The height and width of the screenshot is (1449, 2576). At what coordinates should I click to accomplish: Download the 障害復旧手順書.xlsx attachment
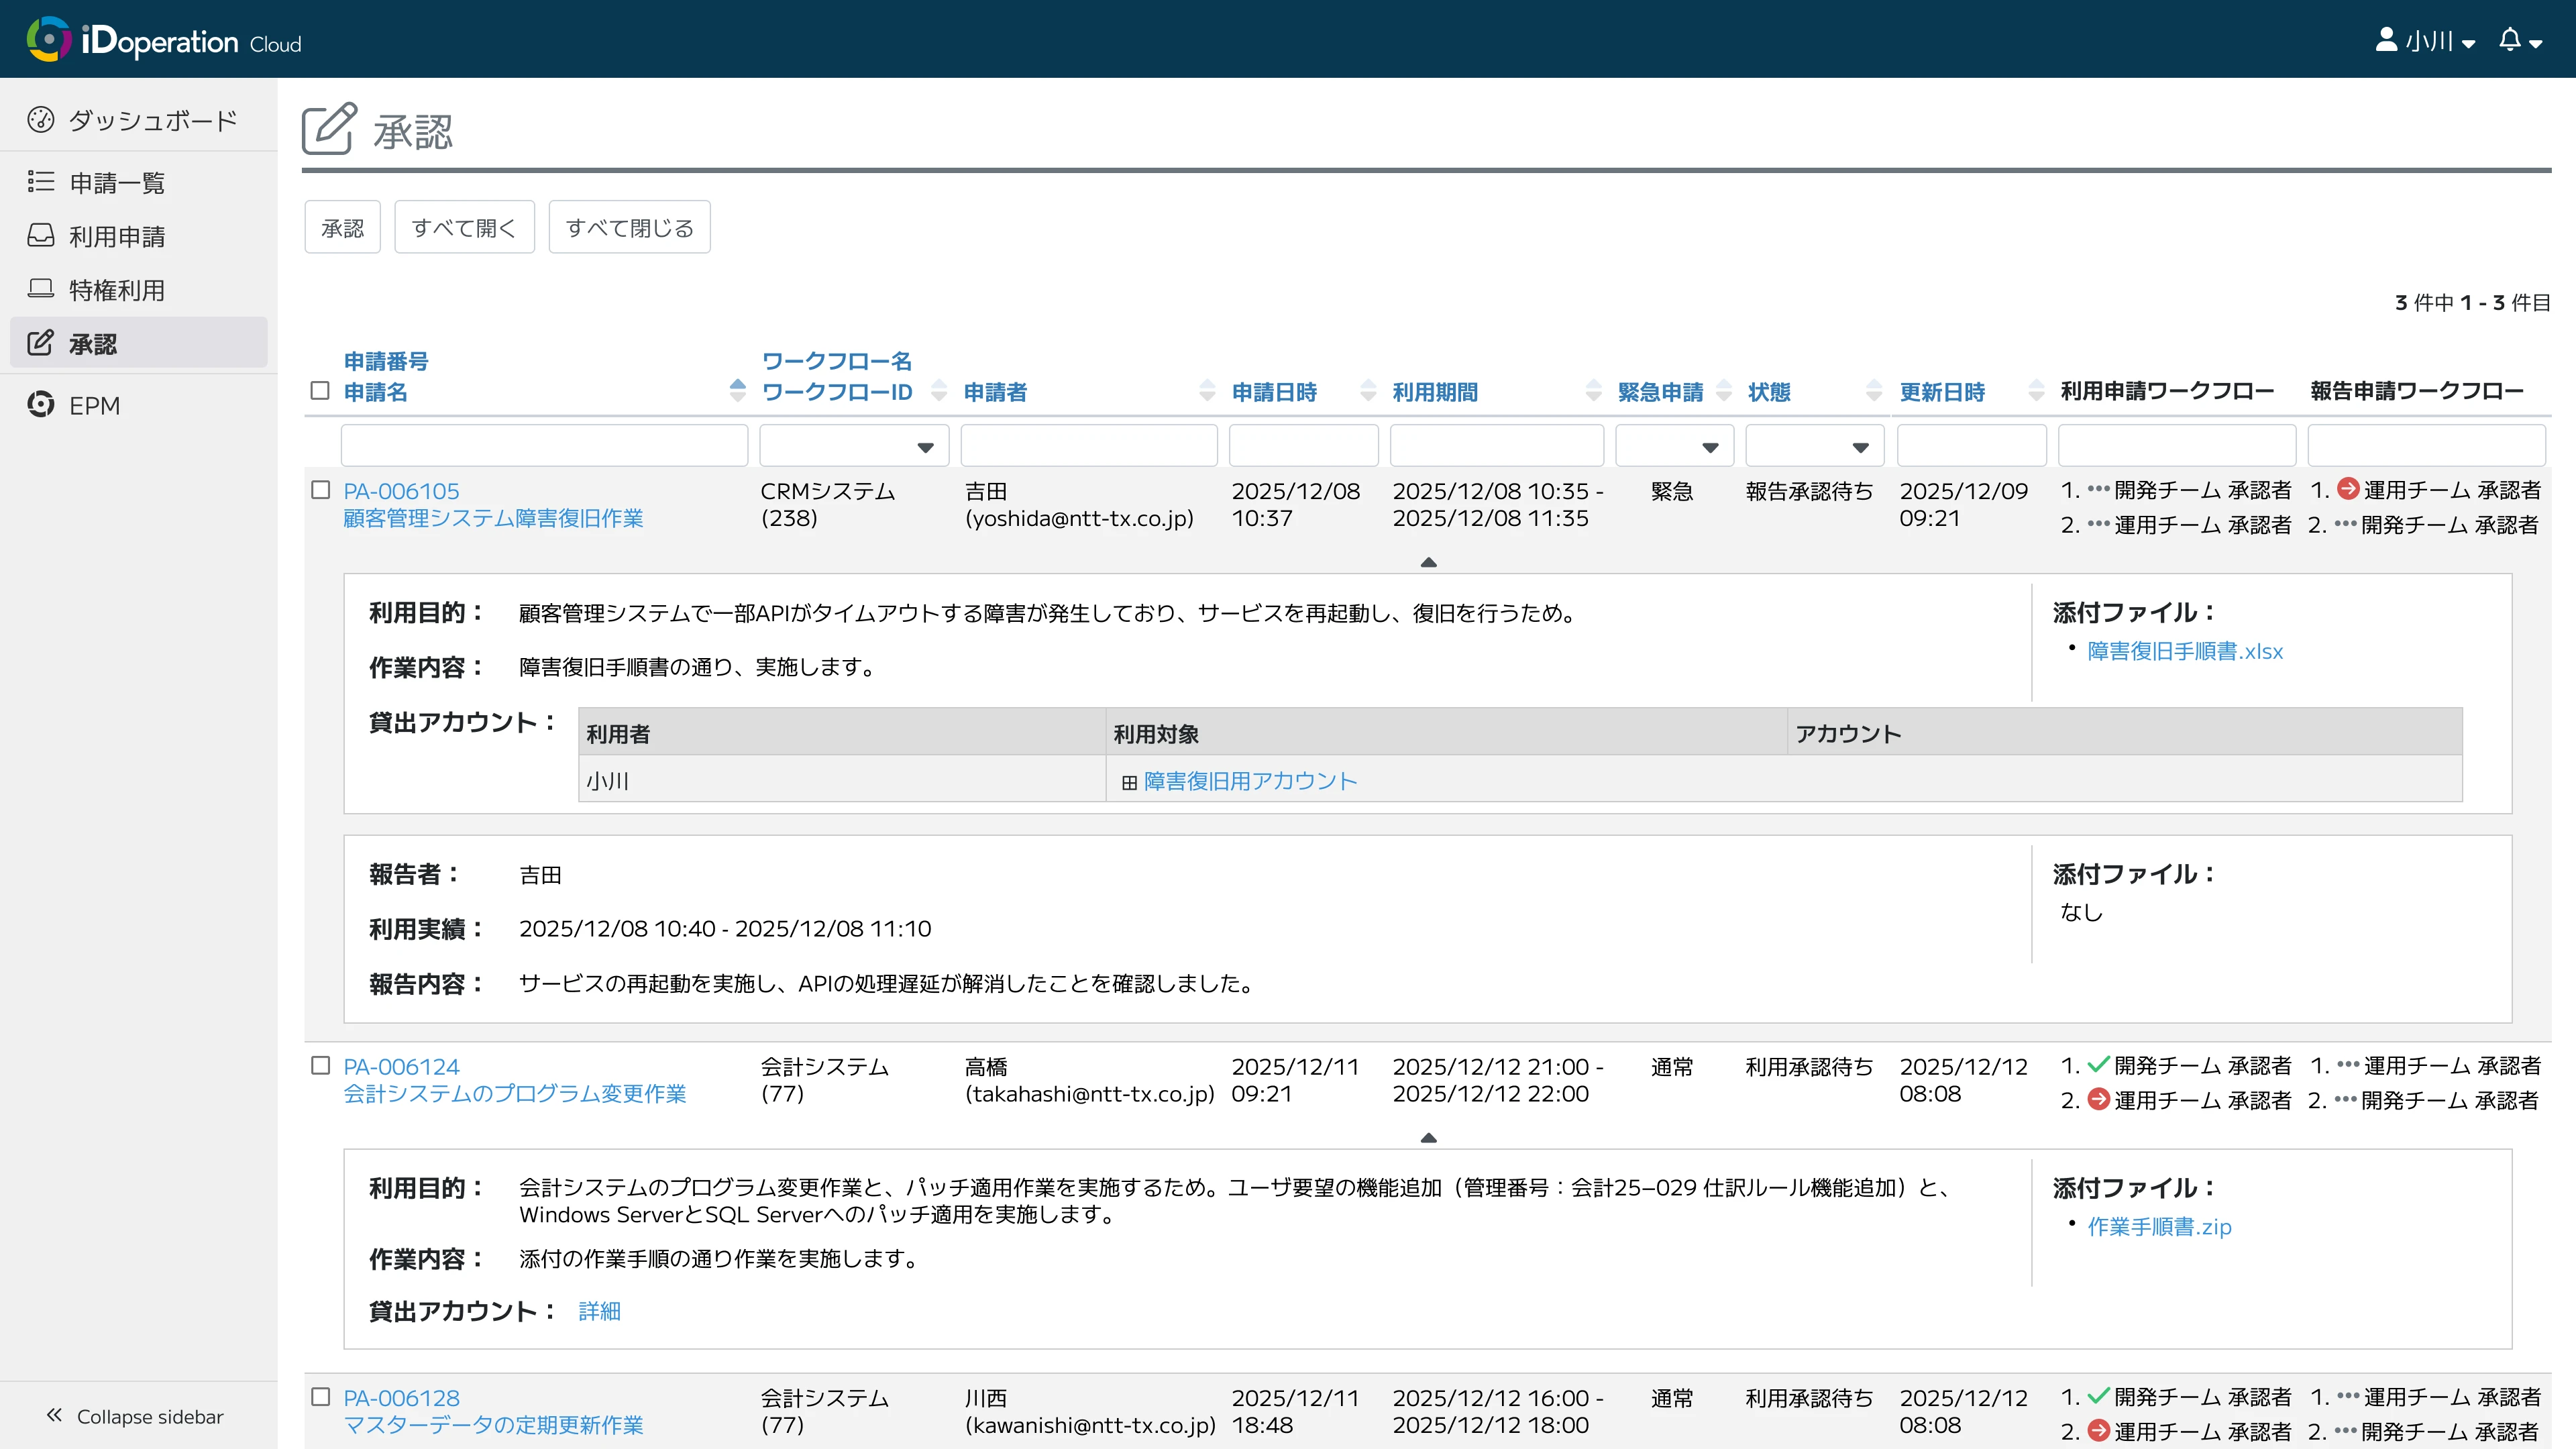2184,652
